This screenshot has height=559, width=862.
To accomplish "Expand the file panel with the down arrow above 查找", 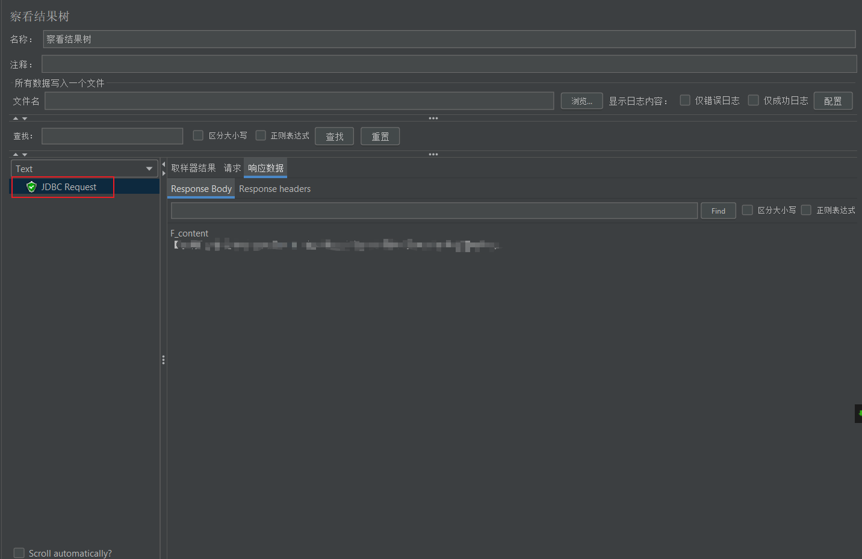I will (x=25, y=119).
